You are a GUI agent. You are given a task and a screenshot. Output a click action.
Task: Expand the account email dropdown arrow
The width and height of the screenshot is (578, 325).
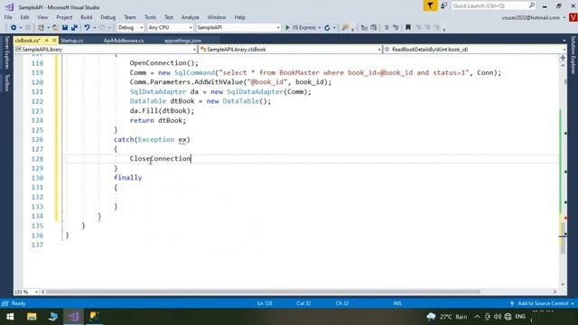(564, 18)
